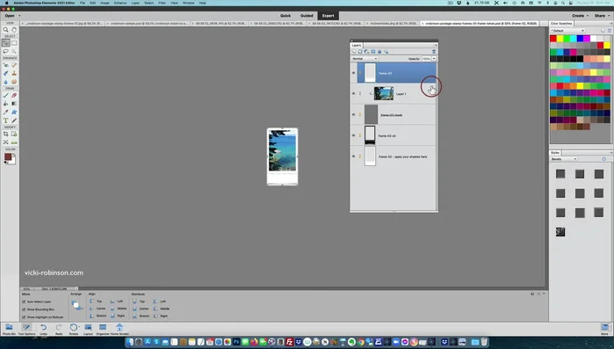Toggle the Auto Select Layer checkbox

click(x=24, y=302)
